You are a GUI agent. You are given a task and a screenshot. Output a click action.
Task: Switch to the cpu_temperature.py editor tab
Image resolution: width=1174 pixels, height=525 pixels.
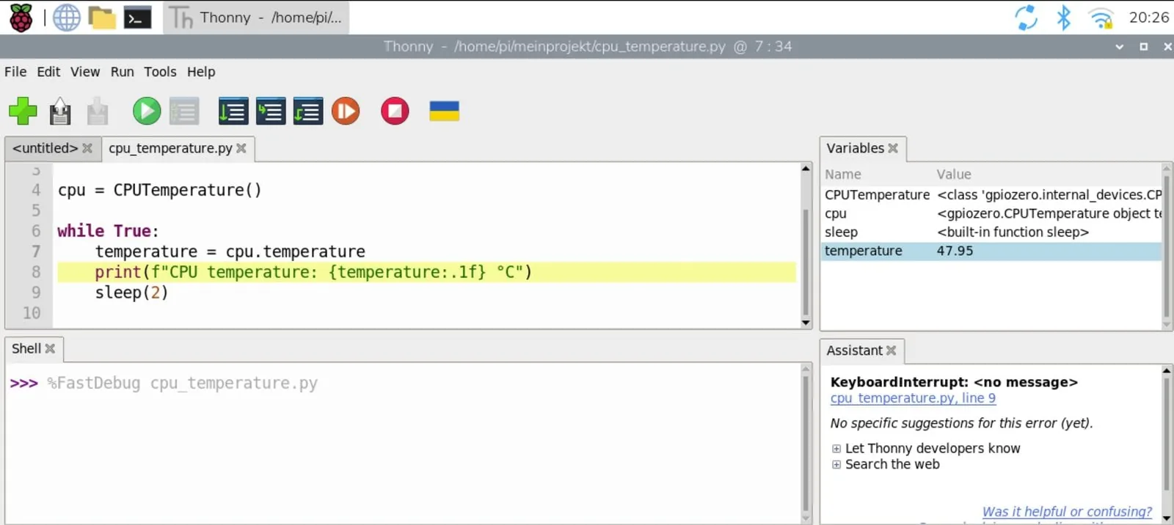click(x=170, y=148)
